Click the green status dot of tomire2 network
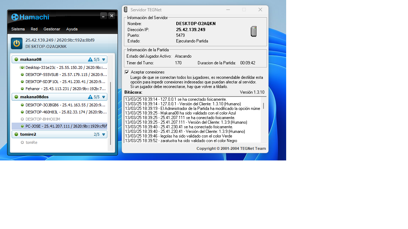408x229 pixels. point(16,134)
